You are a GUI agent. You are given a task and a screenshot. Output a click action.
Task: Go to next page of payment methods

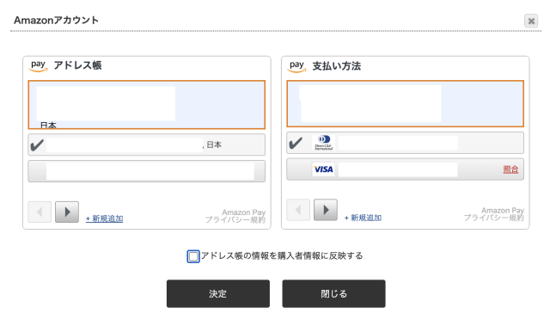[x=326, y=210]
